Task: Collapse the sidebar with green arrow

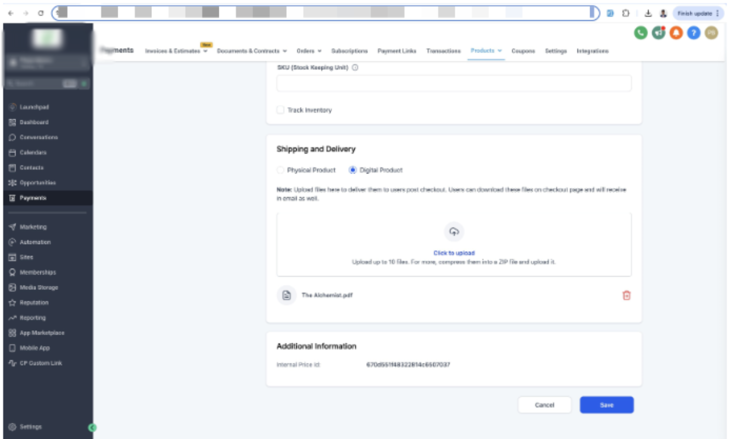Action: pyautogui.click(x=92, y=427)
